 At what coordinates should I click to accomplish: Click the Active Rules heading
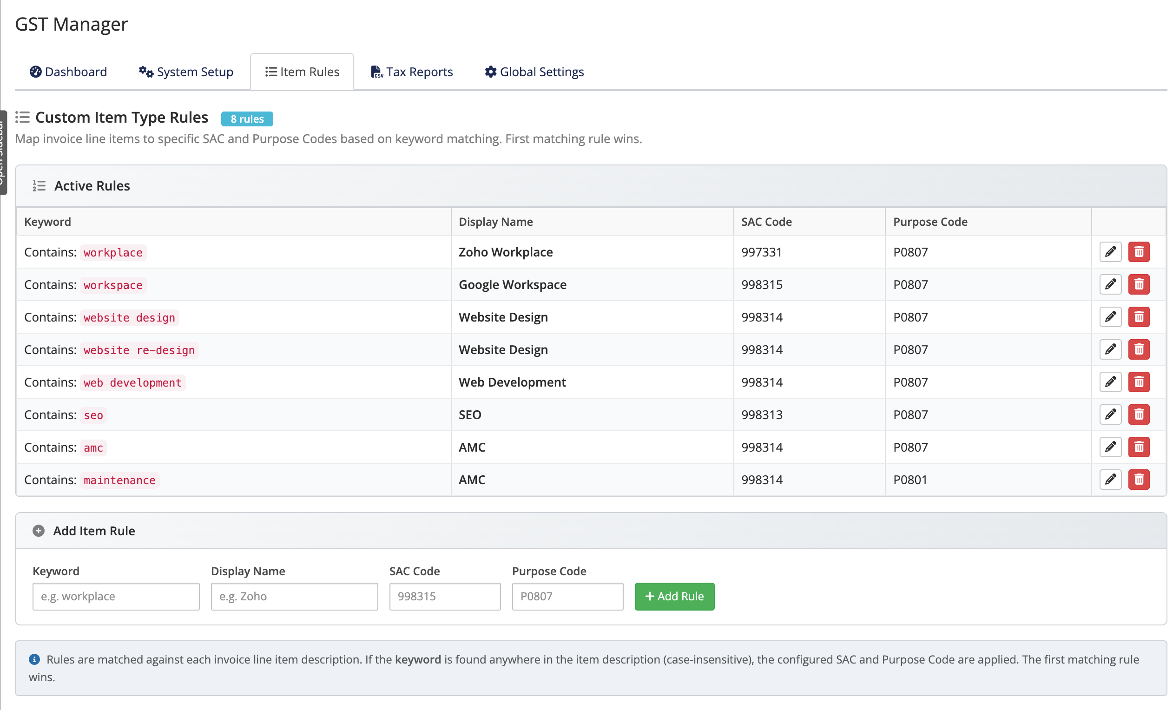tap(92, 185)
